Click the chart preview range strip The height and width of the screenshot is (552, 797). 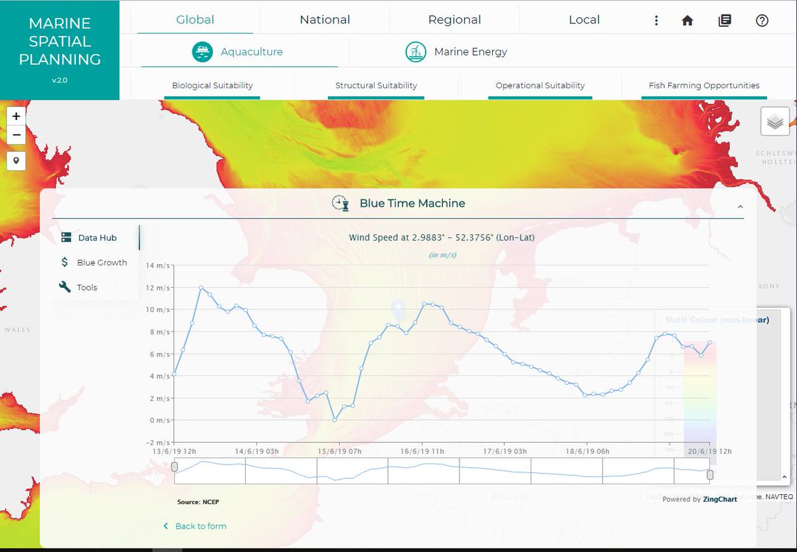(442, 470)
